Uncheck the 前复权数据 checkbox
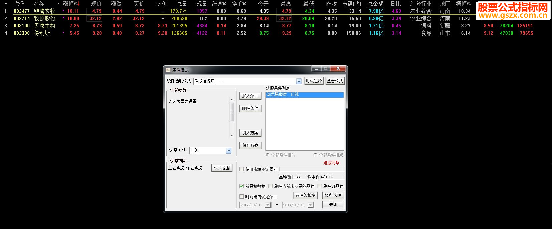 [242, 186]
